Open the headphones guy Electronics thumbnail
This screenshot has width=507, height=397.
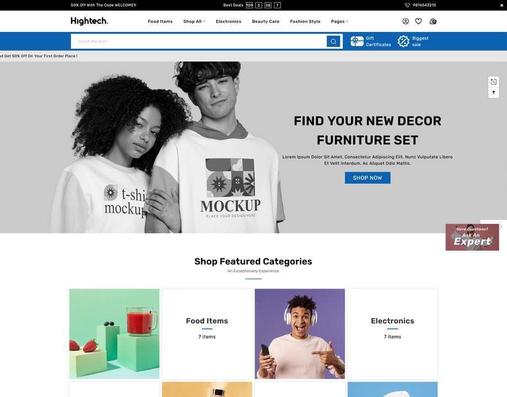pos(300,334)
